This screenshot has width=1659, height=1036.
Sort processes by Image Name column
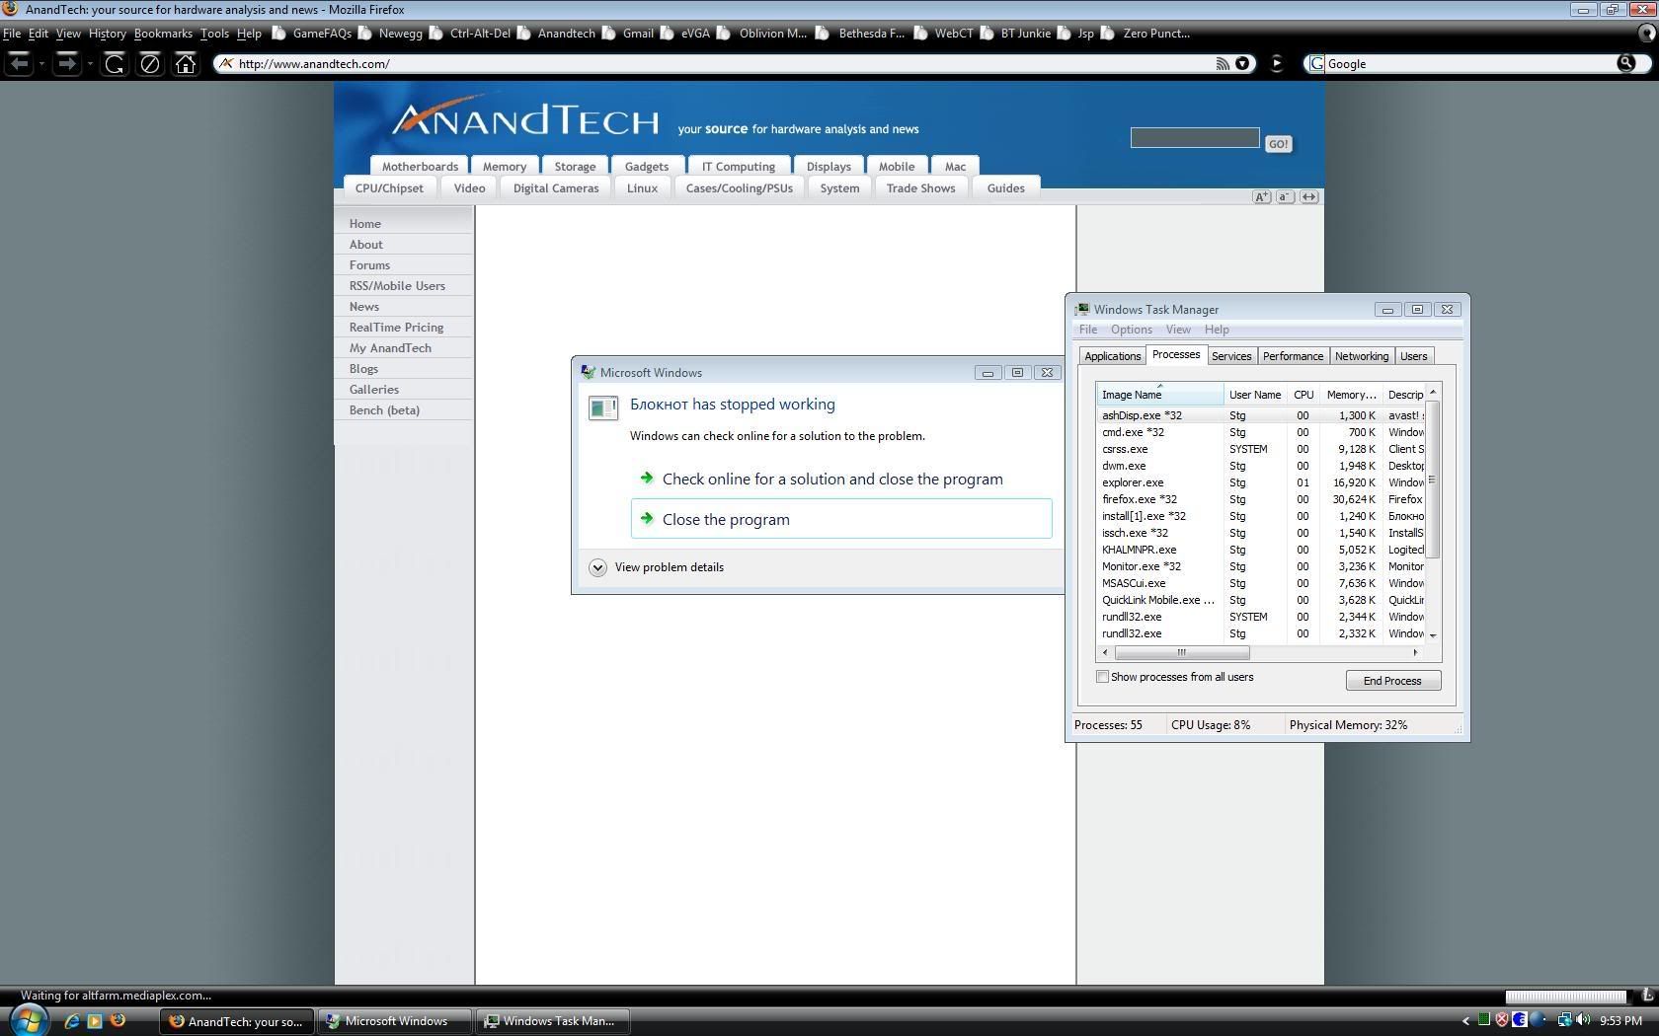tap(1160, 395)
